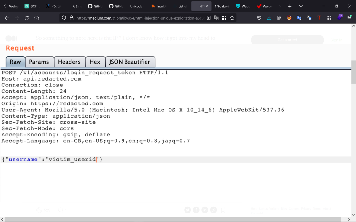Switch to the Wappalyzer tab
Viewport: 356px width, 222px height.
243,6
